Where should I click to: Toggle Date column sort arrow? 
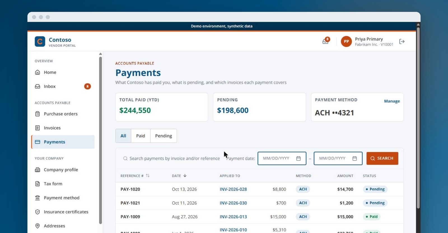185,176
